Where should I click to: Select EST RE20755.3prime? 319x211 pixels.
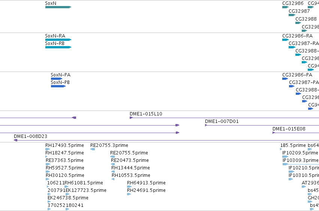(93, 149)
